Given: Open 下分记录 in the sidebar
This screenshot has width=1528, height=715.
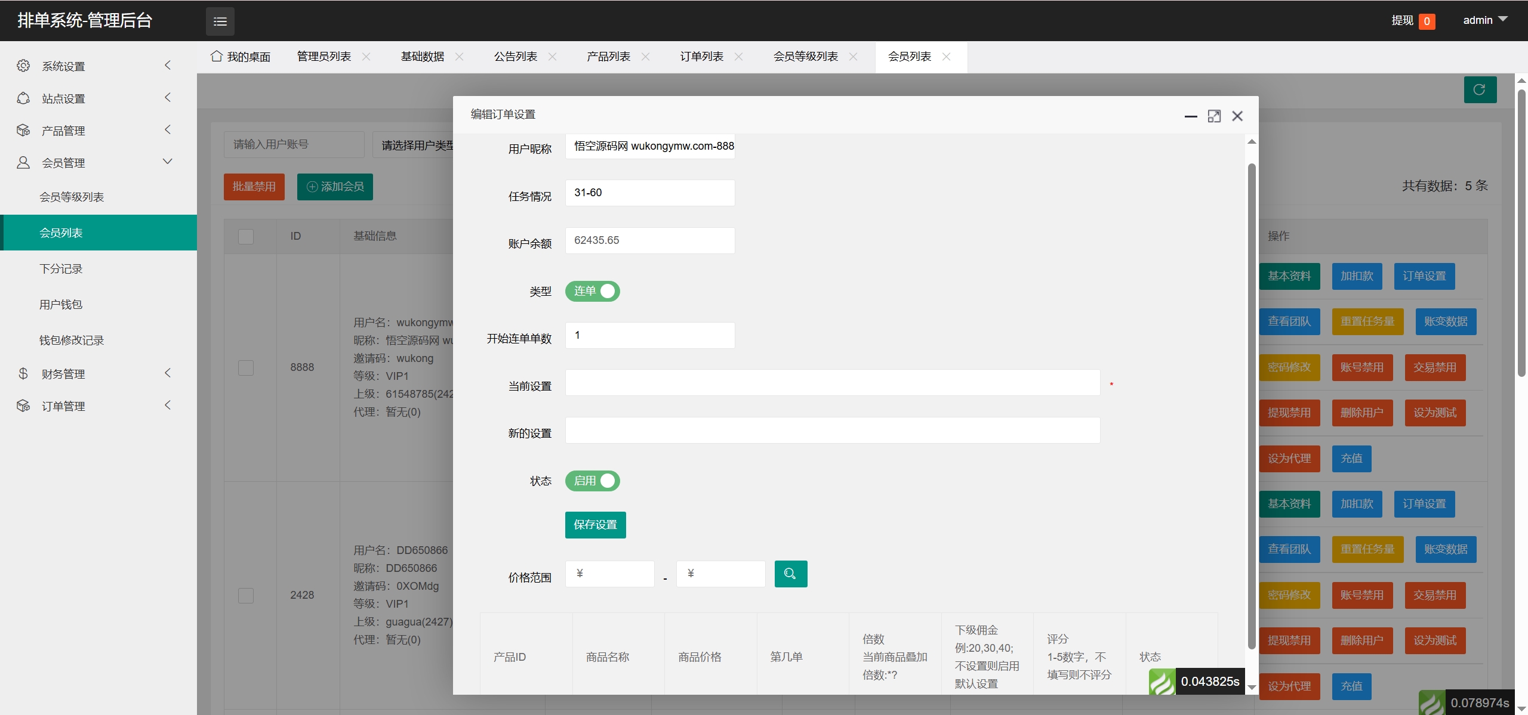Looking at the screenshot, I should click(x=61, y=269).
